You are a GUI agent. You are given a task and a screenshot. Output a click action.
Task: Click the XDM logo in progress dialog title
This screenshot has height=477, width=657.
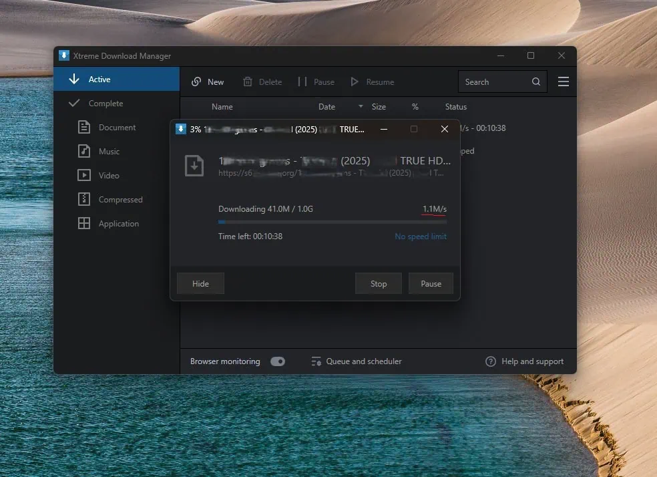[180, 129]
